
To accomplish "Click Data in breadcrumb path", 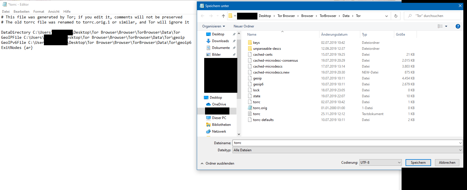I will coord(346,16).
